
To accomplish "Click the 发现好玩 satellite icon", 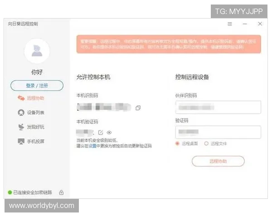I will (21, 127).
